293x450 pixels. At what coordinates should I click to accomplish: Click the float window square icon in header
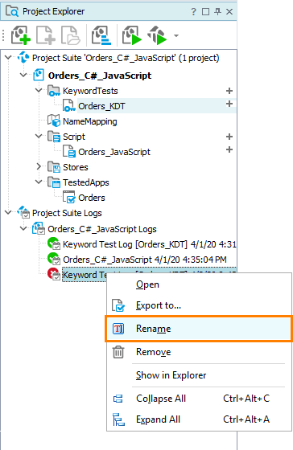205,12
